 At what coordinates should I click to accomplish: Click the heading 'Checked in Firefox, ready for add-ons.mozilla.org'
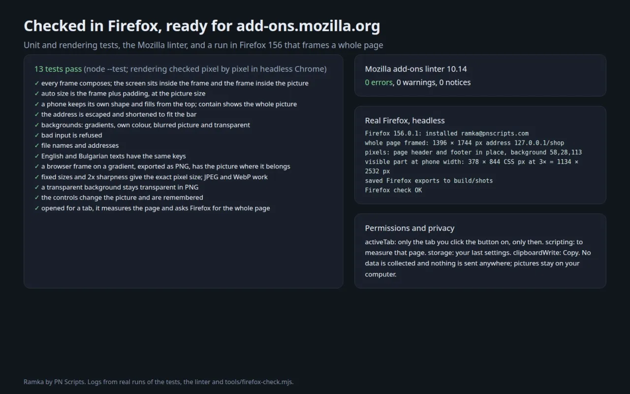[202, 26]
